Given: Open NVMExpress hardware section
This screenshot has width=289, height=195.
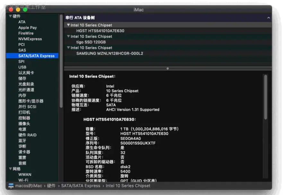Looking at the screenshot, I should 30,39.
